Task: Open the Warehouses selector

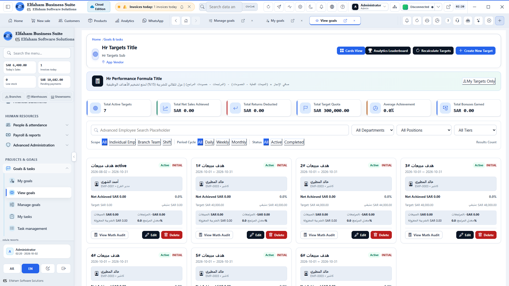Action: point(37,97)
